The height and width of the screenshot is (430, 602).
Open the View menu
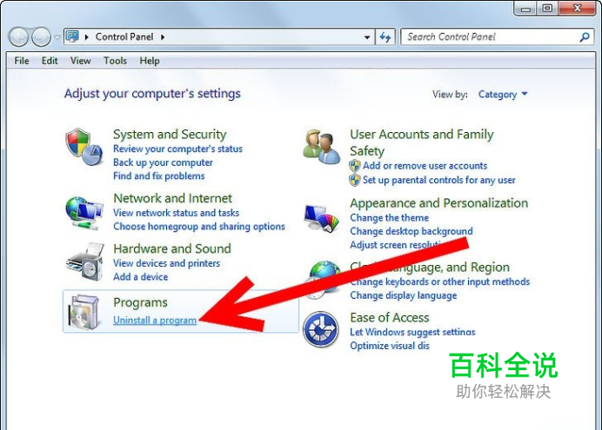coord(81,61)
